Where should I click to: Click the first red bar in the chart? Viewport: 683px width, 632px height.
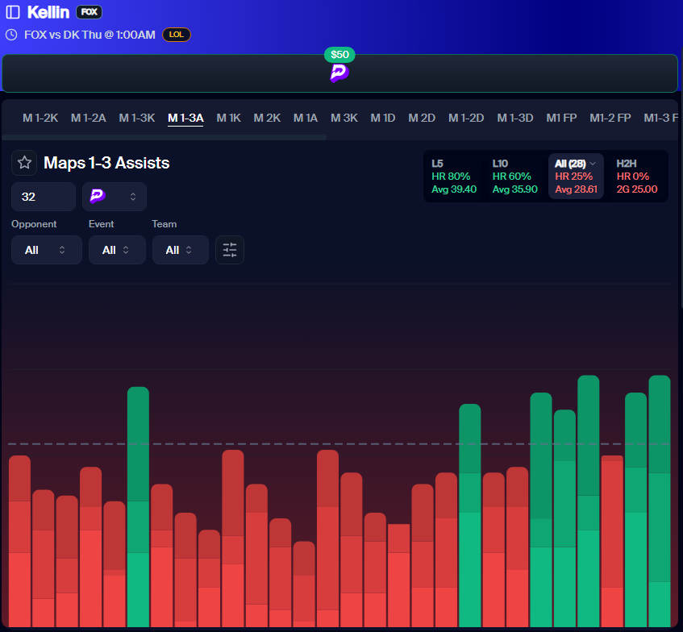tap(19, 542)
